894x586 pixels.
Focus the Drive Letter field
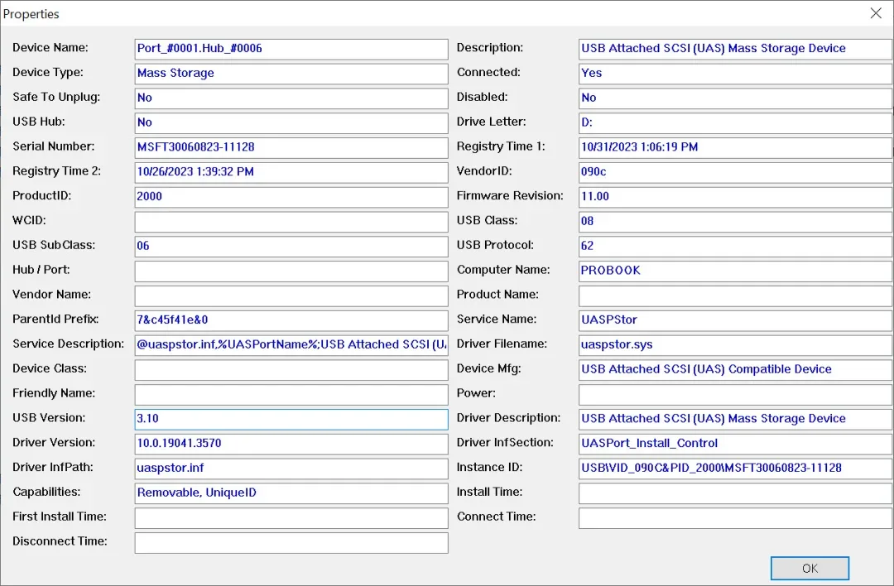(x=735, y=122)
